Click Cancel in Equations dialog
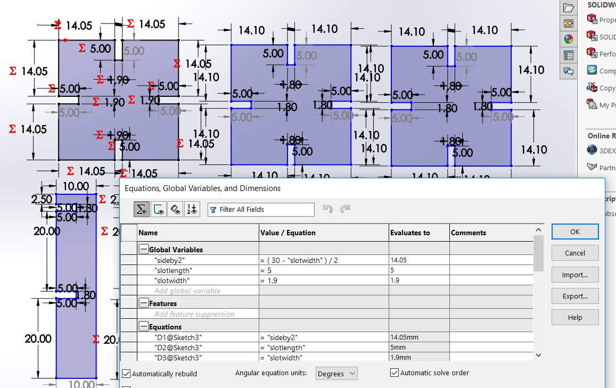 (x=575, y=253)
